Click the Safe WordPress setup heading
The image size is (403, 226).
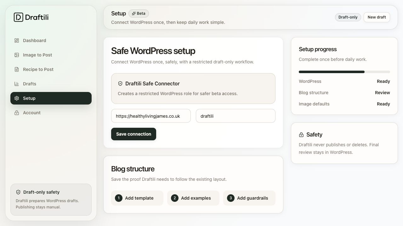click(x=153, y=51)
